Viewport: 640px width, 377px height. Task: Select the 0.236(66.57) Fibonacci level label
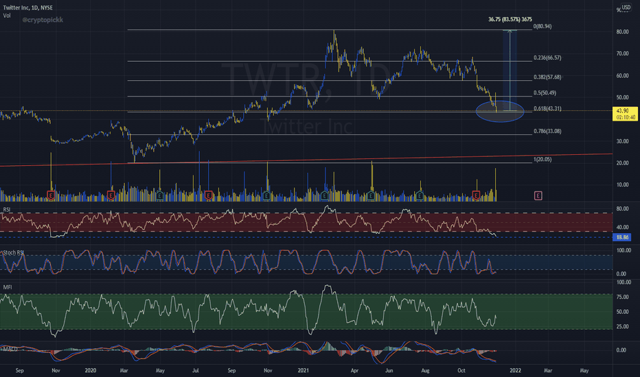[547, 58]
